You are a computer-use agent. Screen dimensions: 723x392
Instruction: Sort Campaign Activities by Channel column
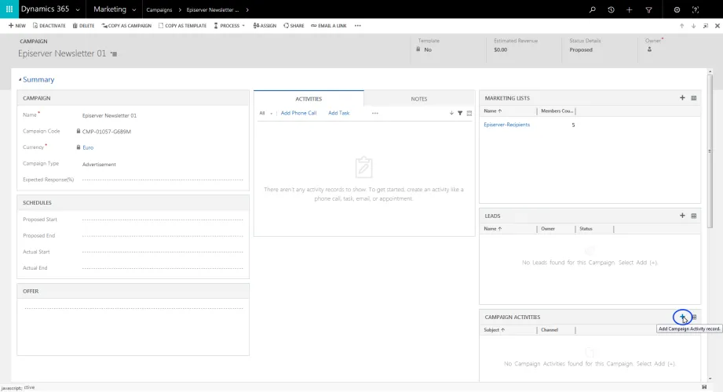click(x=550, y=330)
